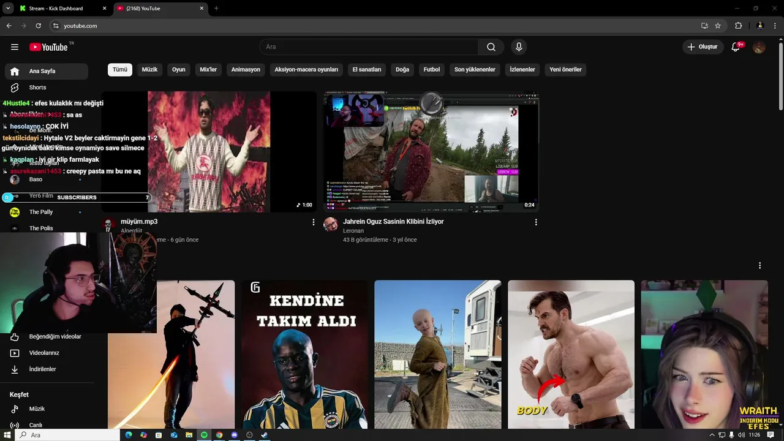Click the taskbar clock showing 11:26

755,435
